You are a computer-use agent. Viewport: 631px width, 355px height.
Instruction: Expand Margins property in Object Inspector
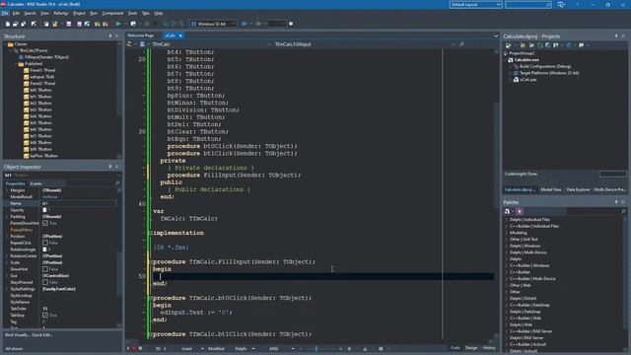(7, 190)
